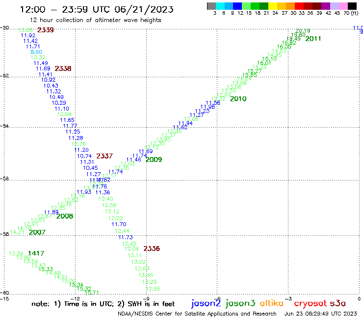Click the pass time label 2339
This screenshot has width=363, height=318.
(45, 30)
